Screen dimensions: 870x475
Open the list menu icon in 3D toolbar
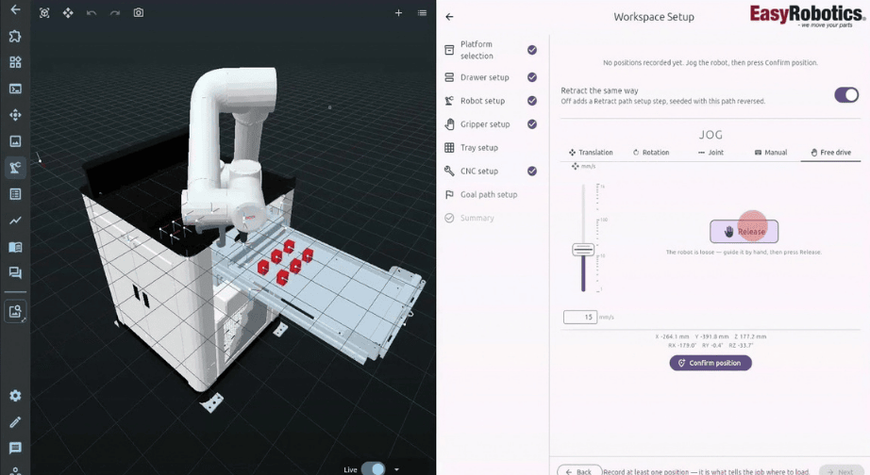click(x=422, y=13)
